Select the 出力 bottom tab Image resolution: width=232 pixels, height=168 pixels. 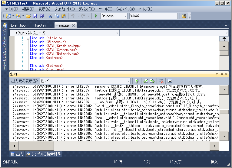[17, 154]
